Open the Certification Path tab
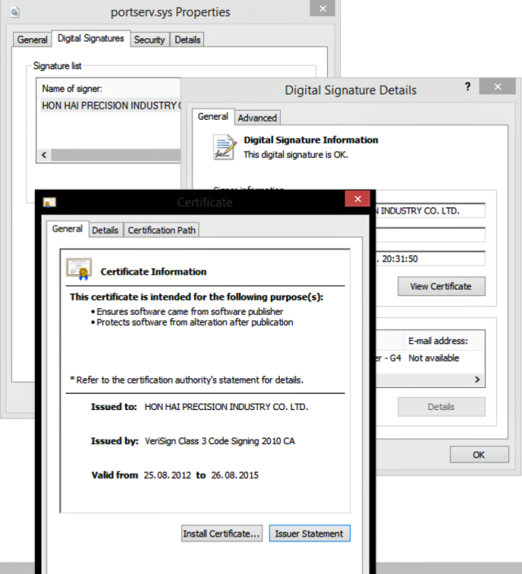The width and height of the screenshot is (522, 574). (x=161, y=230)
